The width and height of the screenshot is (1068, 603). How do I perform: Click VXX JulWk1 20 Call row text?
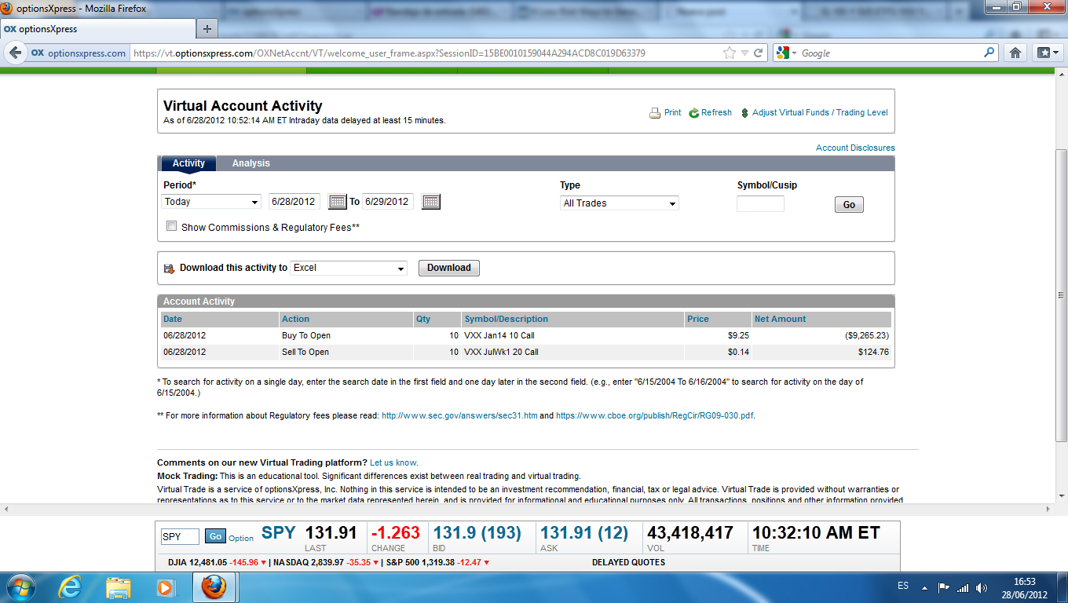tap(501, 352)
